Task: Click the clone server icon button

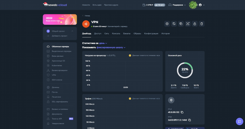Action: 181,24
